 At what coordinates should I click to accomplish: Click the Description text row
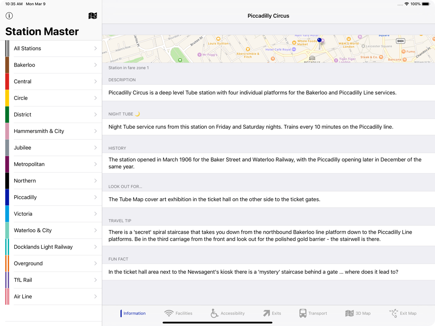coord(268,93)
